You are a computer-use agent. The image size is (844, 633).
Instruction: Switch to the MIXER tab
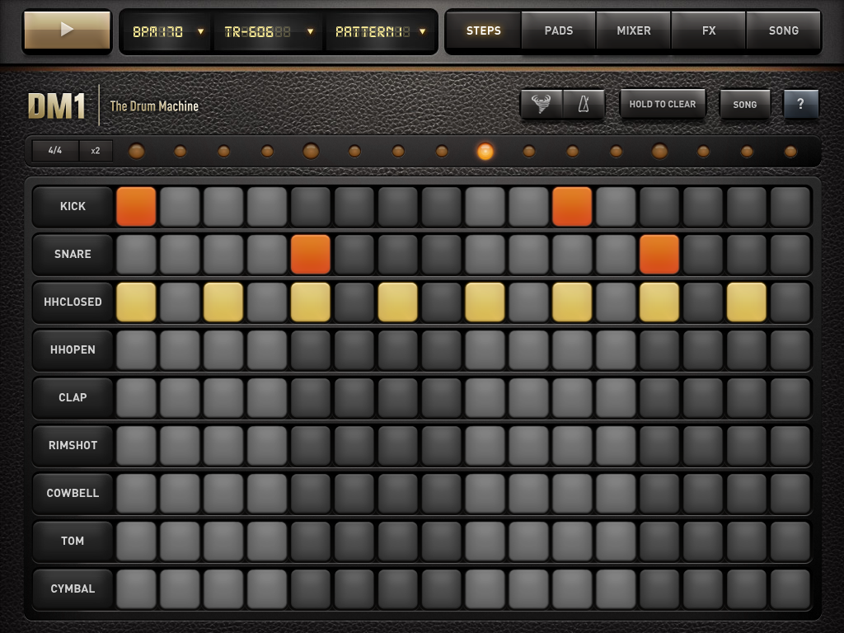634,30
